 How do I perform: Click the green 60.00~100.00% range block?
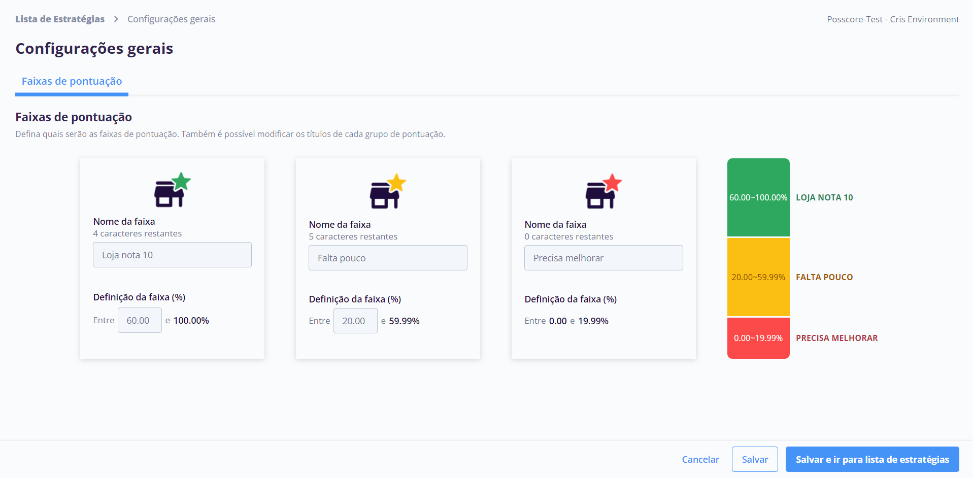[x=758, y=197]
